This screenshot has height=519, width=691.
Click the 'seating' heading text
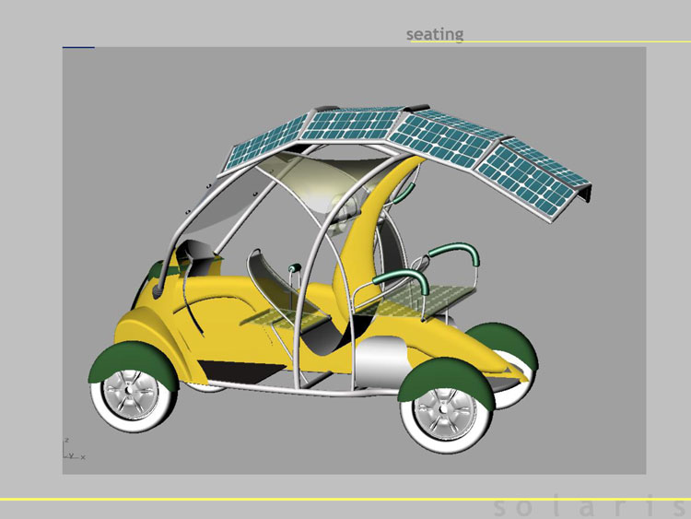coord(435,34)
